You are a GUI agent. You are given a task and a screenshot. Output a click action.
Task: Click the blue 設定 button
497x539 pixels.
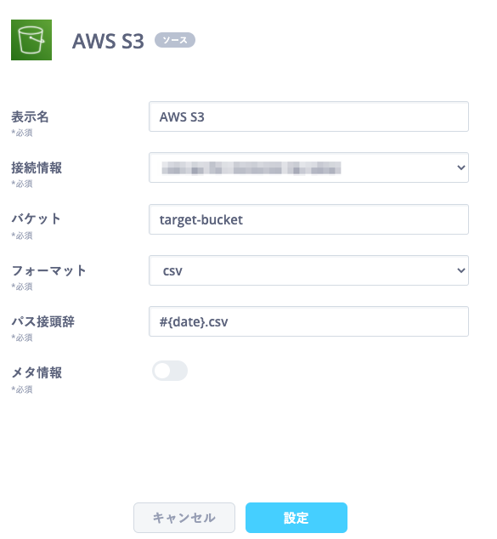296,518
